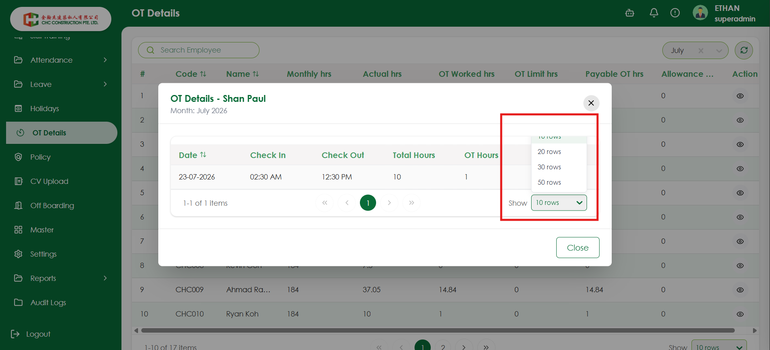Click horizontal scrollbar's right arrow

click(755, 330)
